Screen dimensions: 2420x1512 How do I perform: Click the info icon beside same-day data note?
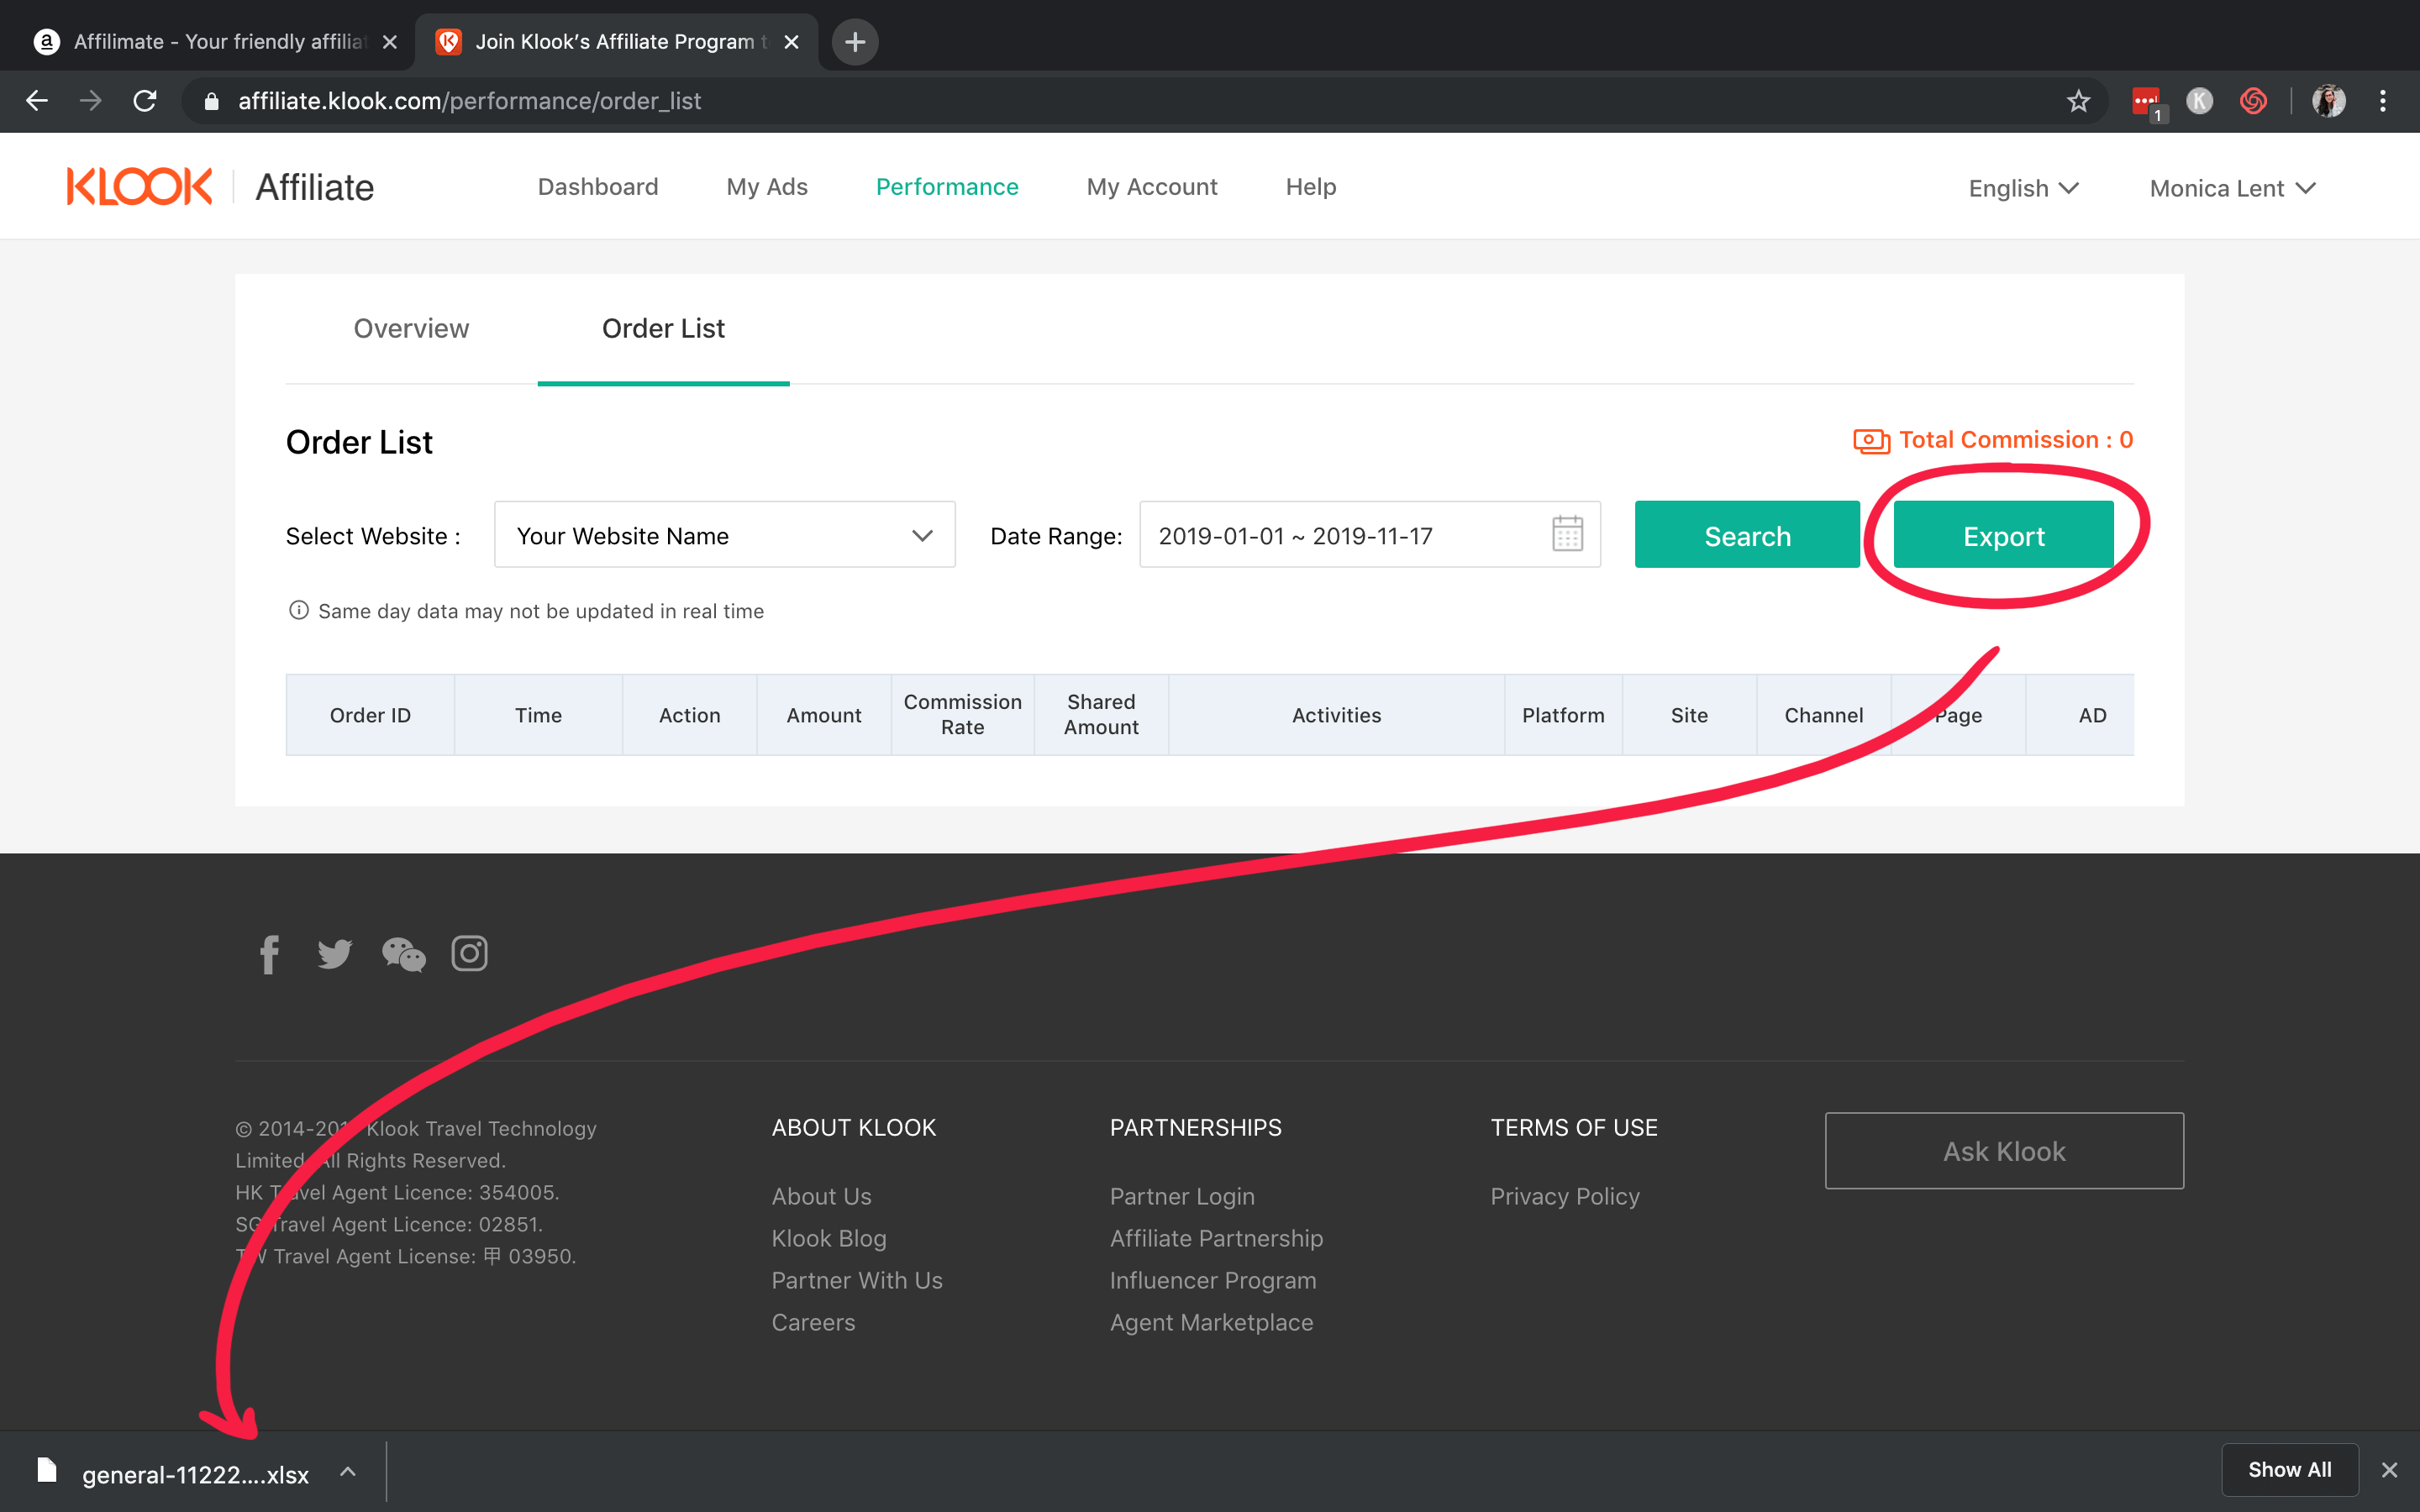pos(298,610)
